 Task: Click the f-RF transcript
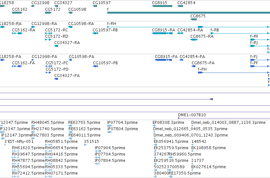point(260,40)
